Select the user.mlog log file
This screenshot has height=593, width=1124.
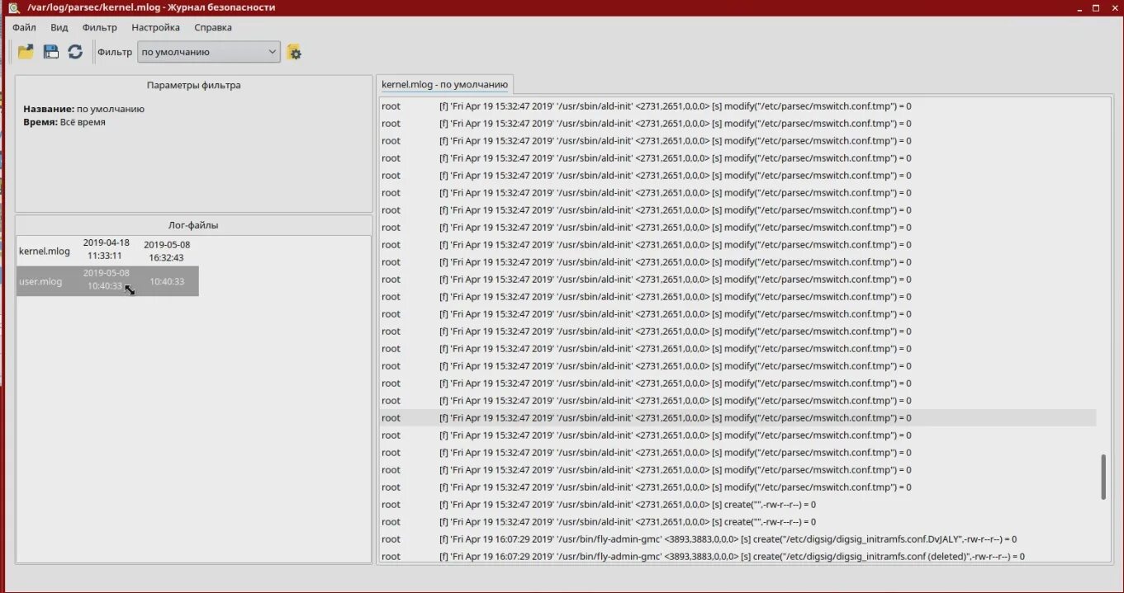[x=107, y=281]
